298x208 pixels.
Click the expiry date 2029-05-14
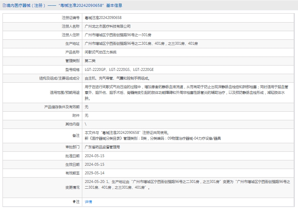(94, 173)
